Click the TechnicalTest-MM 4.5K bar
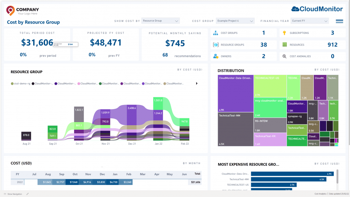Image resolution: width=350 pixels, height=197 pixels. (288, 179)
